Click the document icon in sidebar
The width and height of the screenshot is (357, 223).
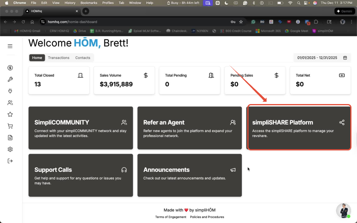point(10,138)
